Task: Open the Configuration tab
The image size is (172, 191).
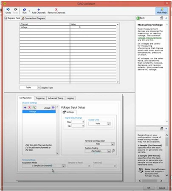Action: [x=25, y=98]
